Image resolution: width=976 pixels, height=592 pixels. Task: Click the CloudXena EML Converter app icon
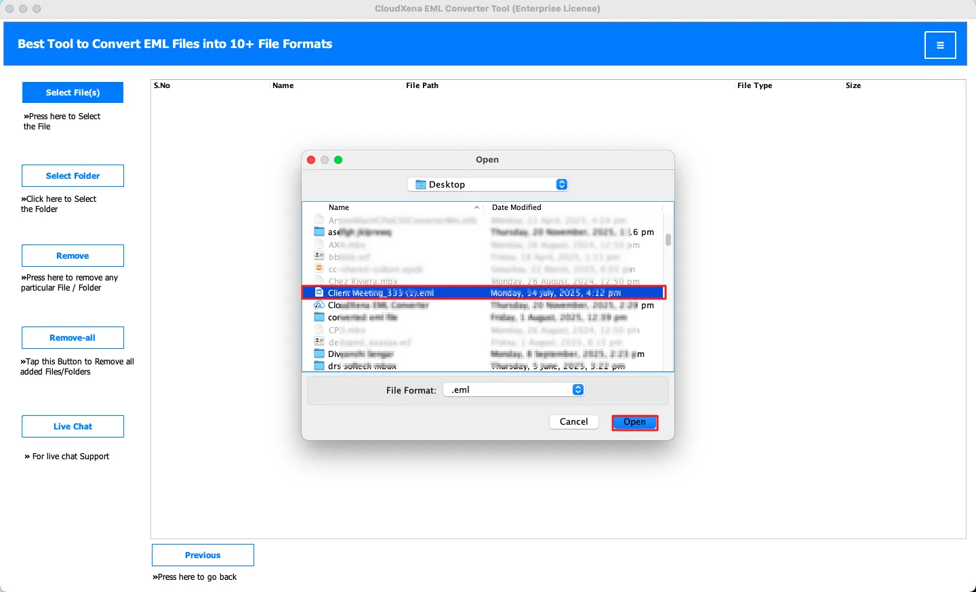(319, 305)
